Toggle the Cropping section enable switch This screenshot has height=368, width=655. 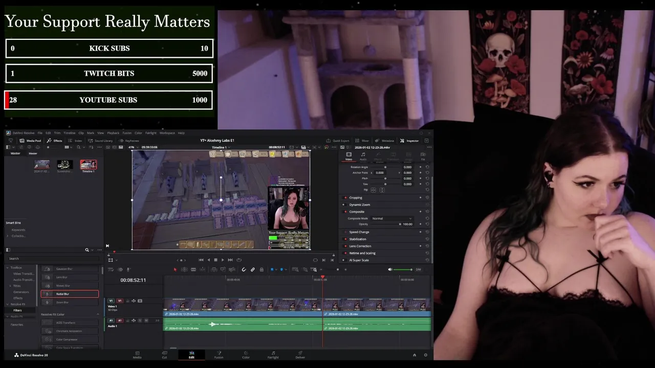345,197
